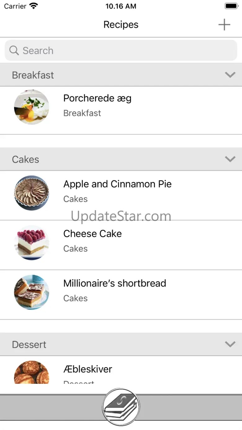This screenshot has height=430, width=242.
Task: Tap the Cheese Cake thumbnail image
Action: [32, 242]
